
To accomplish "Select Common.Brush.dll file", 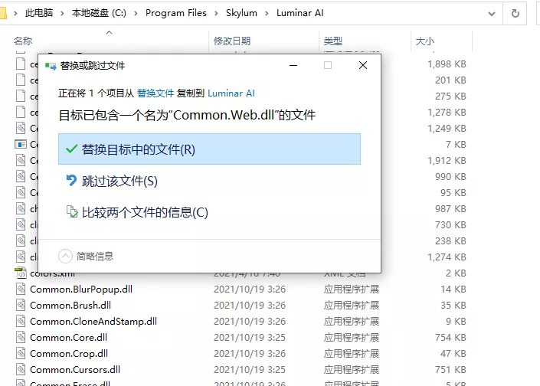I will 70,306.
